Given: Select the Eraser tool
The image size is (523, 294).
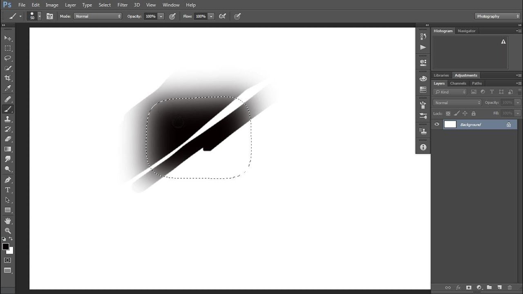Looking at the screenshot, I should pyautogui.click(x=8, y=139).
